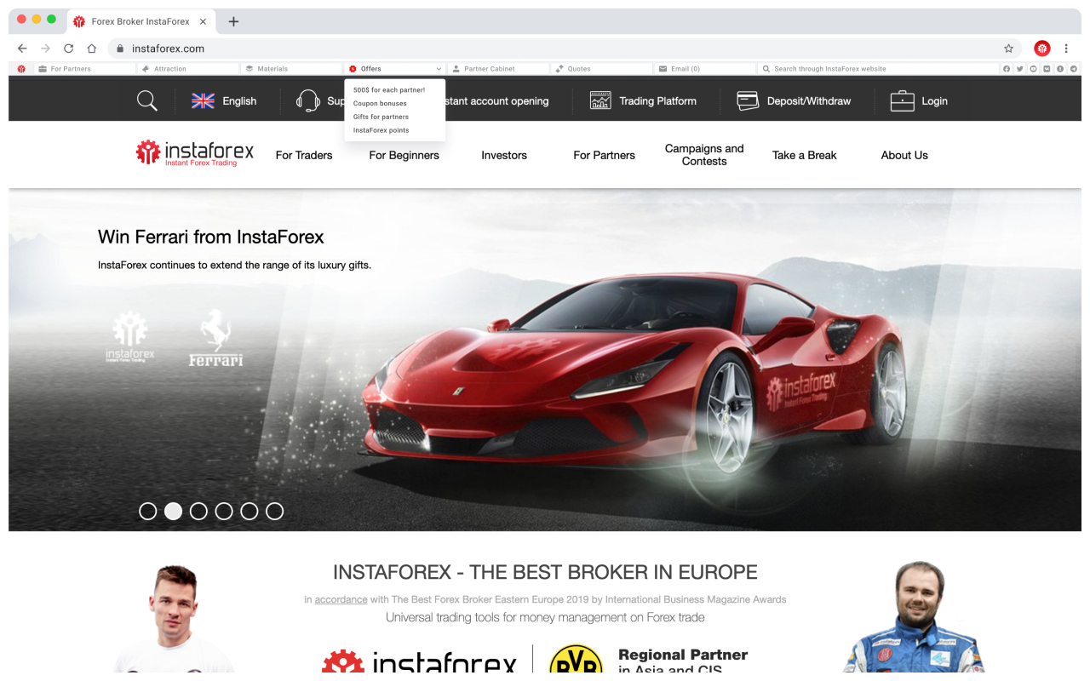Open a new browser tab

(233, 21)
